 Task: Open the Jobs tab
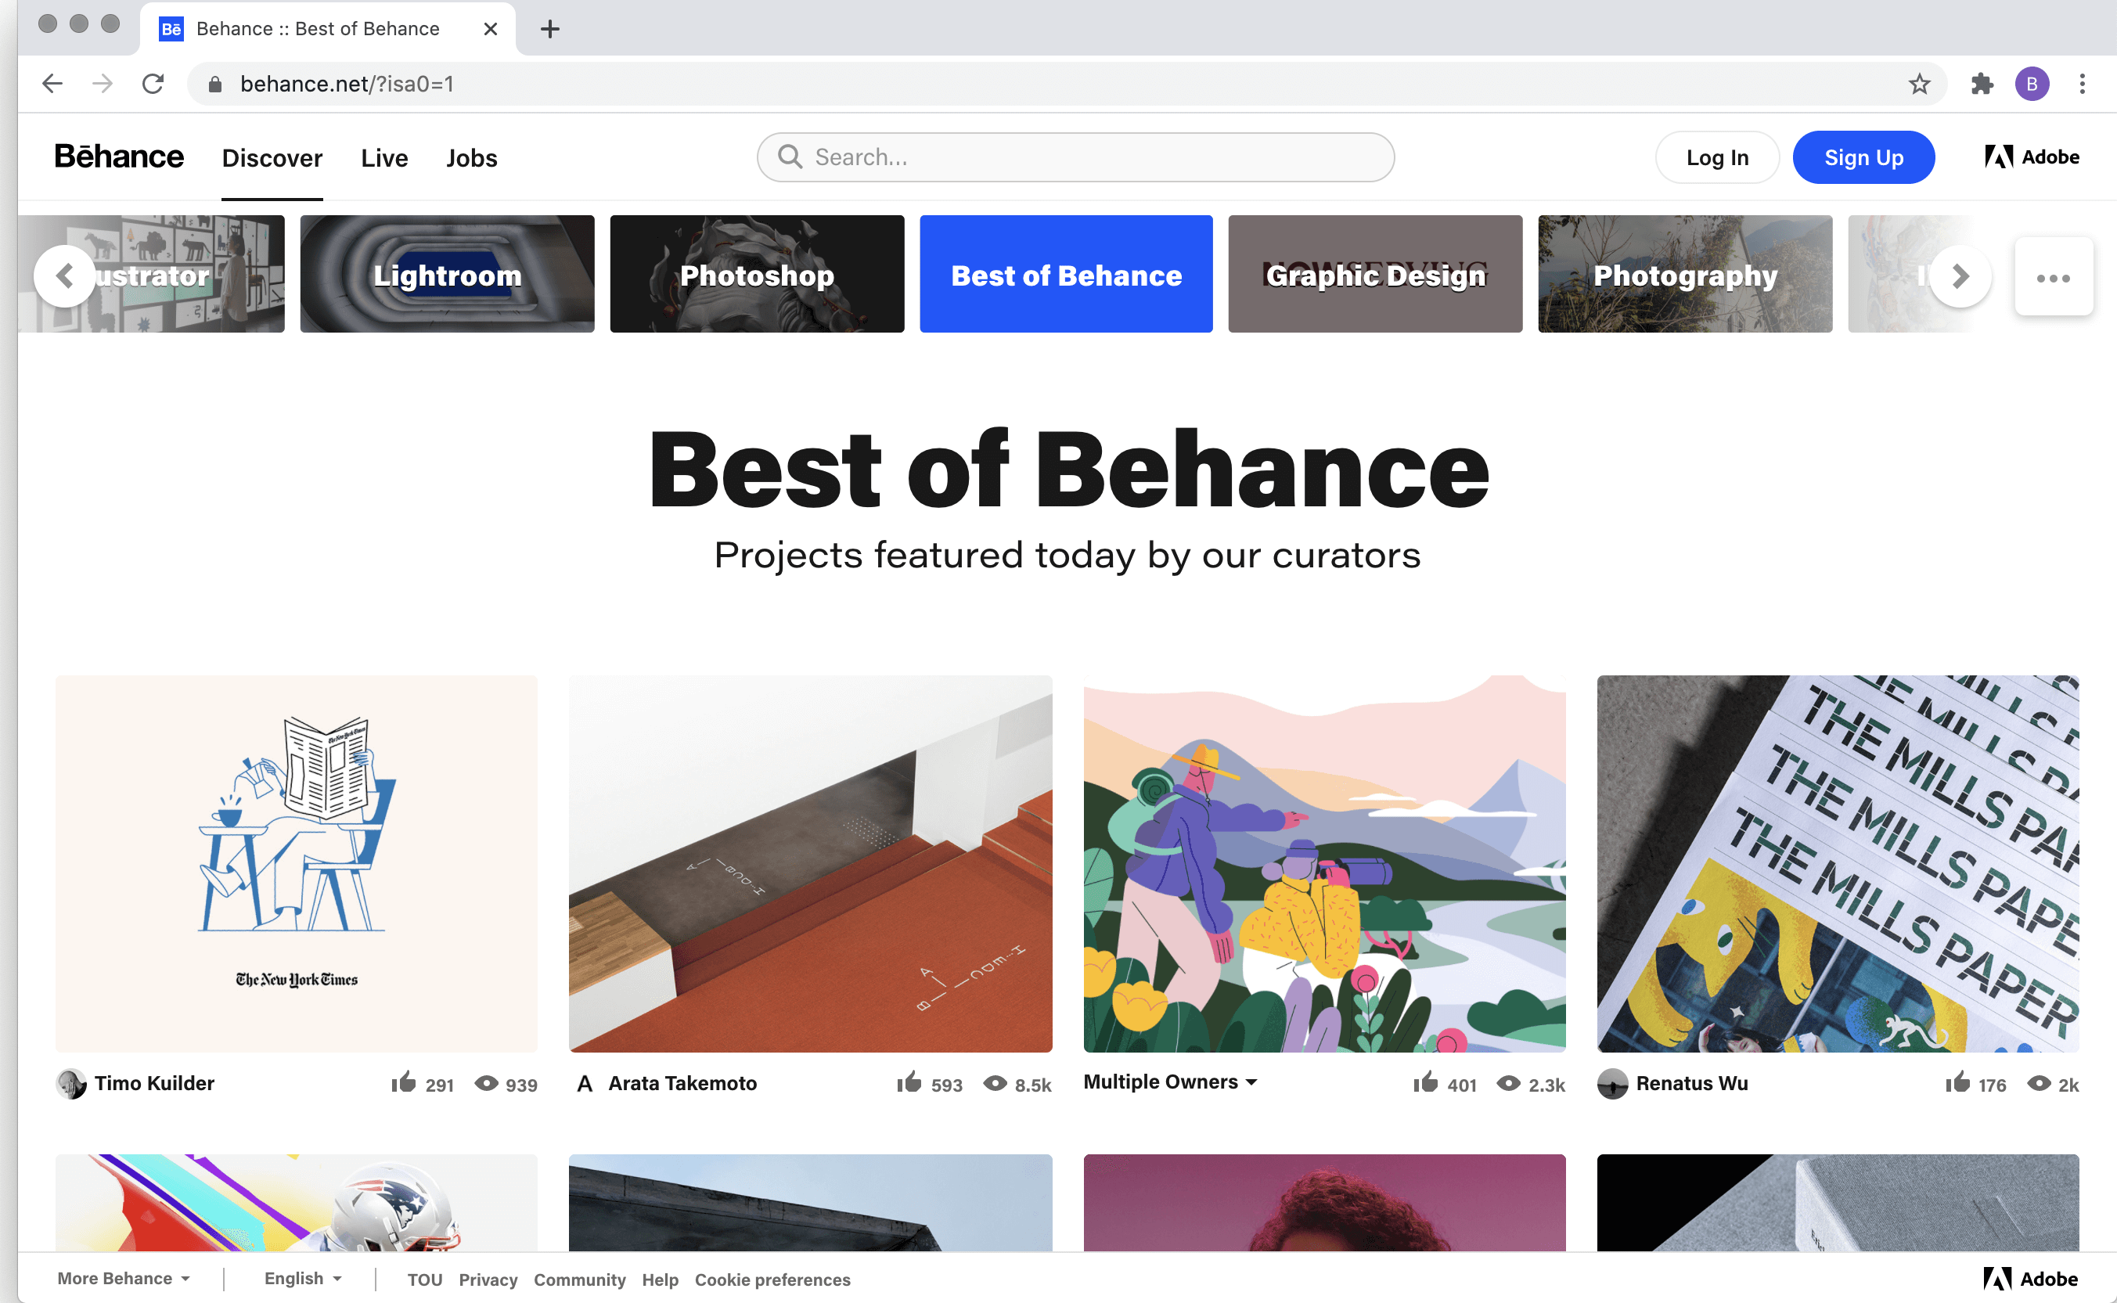click(471, 158)
